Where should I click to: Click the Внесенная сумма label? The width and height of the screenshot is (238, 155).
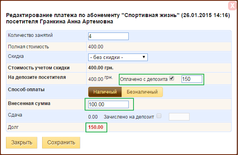[29, 103]
